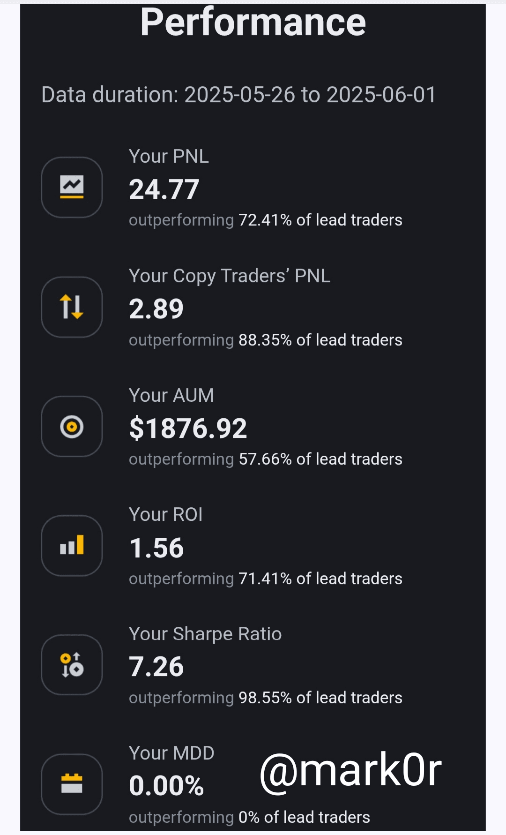Tap the AUM target circle icon
This screenshot has width=506, height=835.
(72, 426)
